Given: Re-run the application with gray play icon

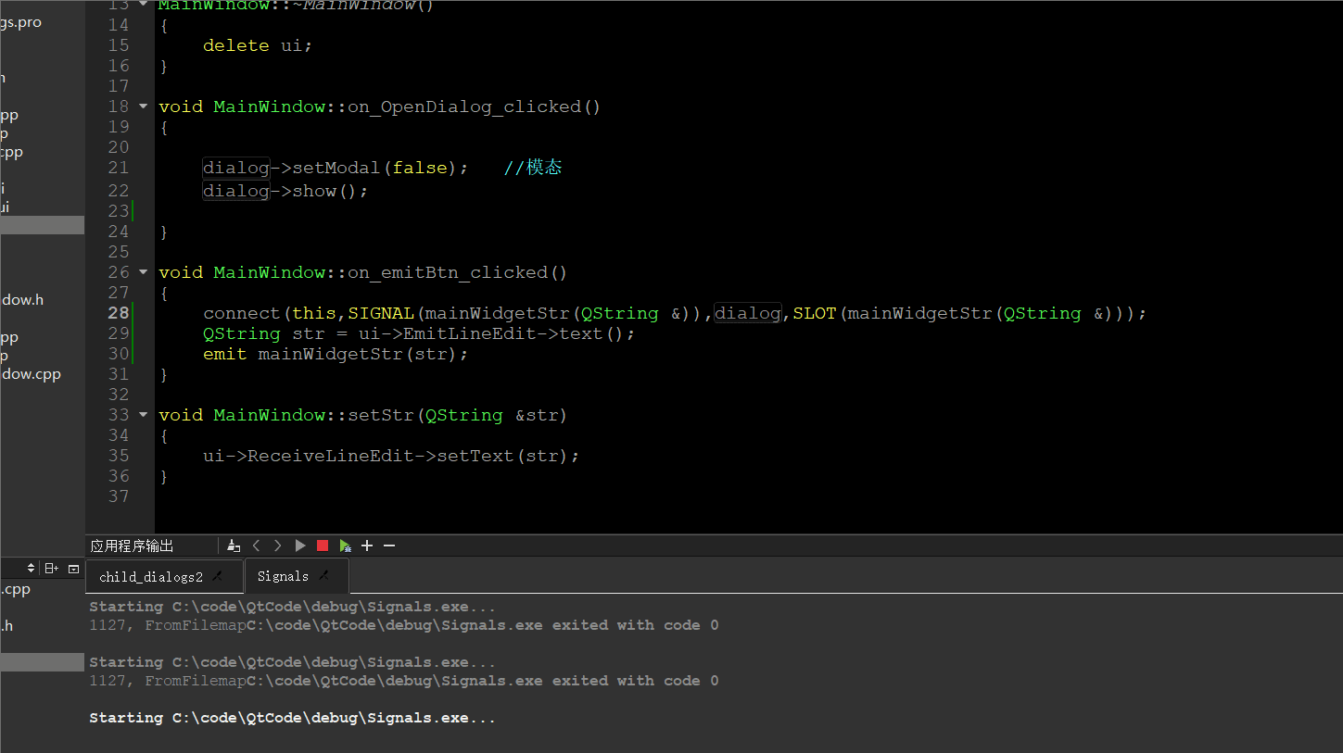Looking at the screenshot, I should tap(300, 546).
